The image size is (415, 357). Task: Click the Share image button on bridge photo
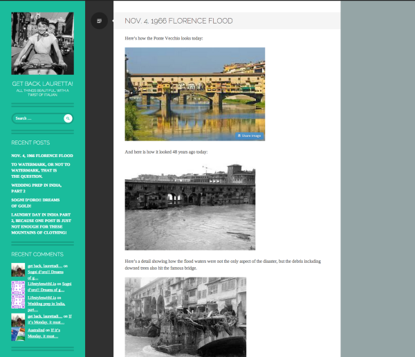coord(249,136)
